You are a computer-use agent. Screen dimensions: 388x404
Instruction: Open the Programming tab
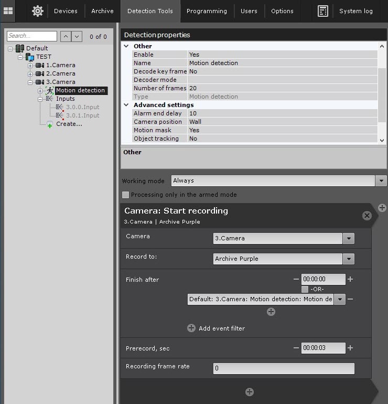coord(207,11)
